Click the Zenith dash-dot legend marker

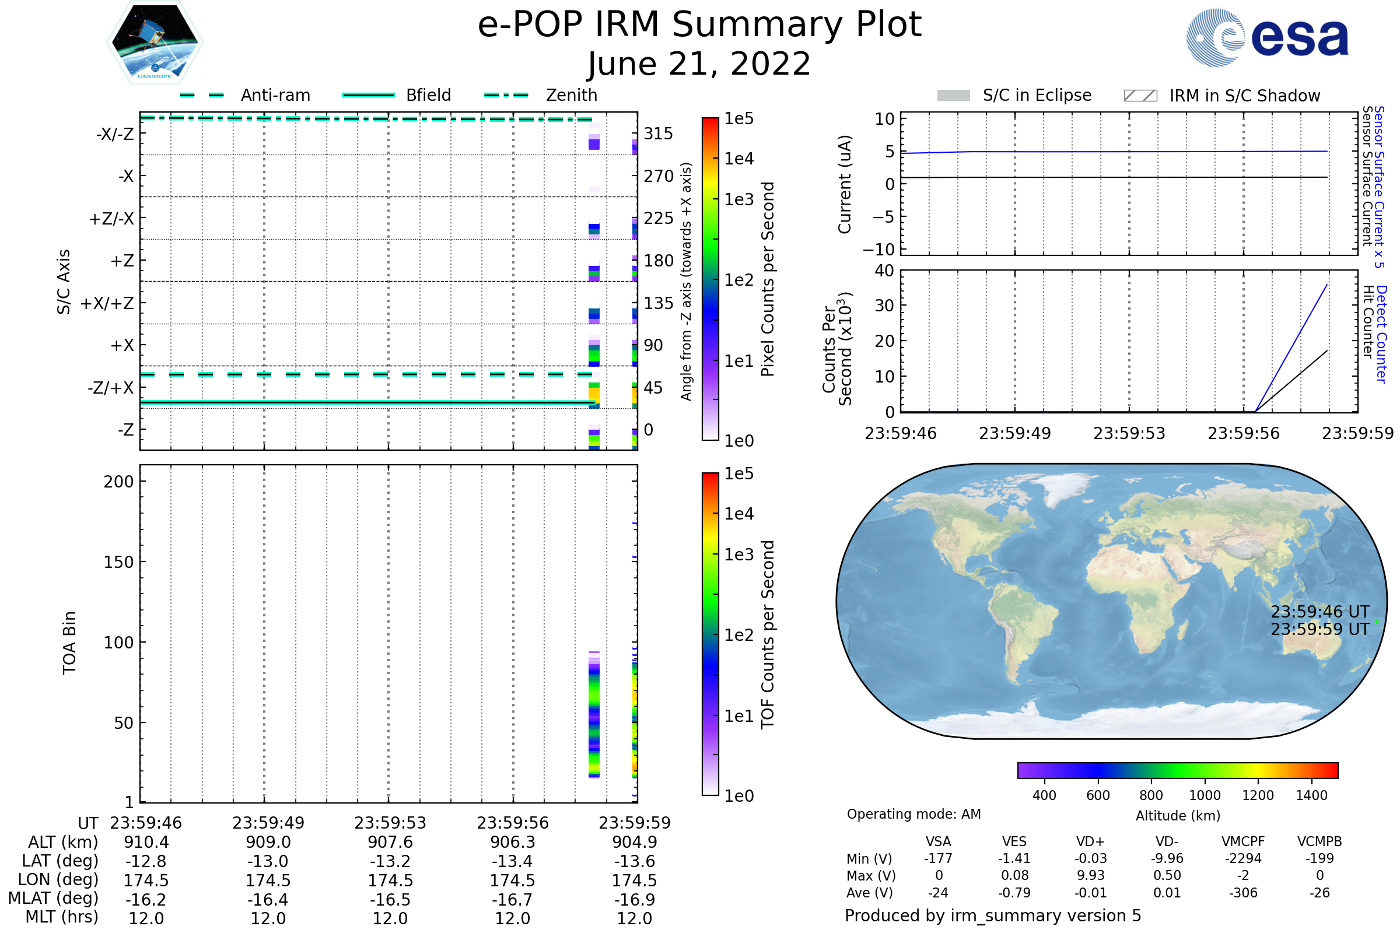click(506, 95)
